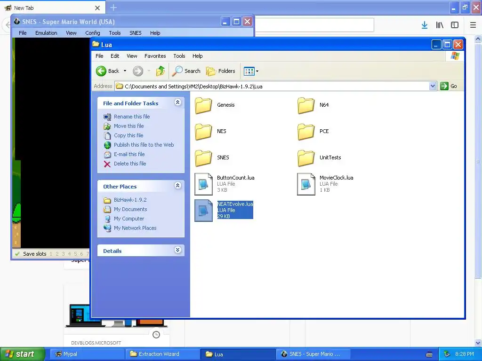Click Copy this file
This screenshot has height=361, width=482.
tap(129, 135)
